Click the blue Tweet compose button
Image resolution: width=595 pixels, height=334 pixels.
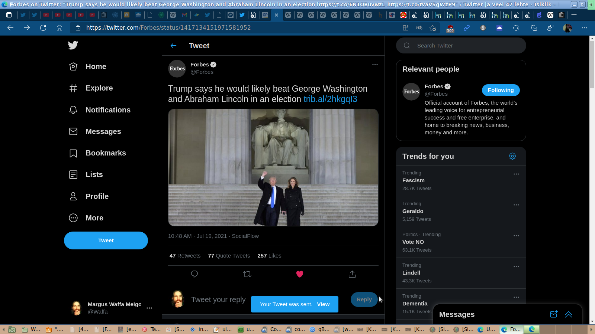click(106, 240)
